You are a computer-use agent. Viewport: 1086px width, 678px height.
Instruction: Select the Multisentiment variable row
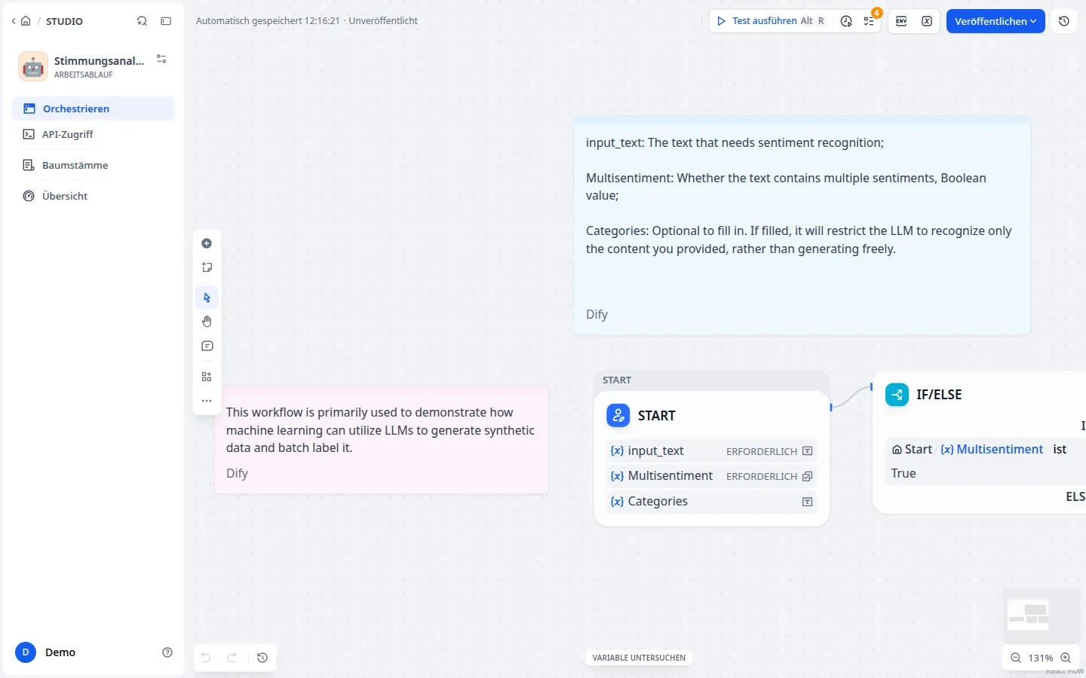click(x=711, y=475)
